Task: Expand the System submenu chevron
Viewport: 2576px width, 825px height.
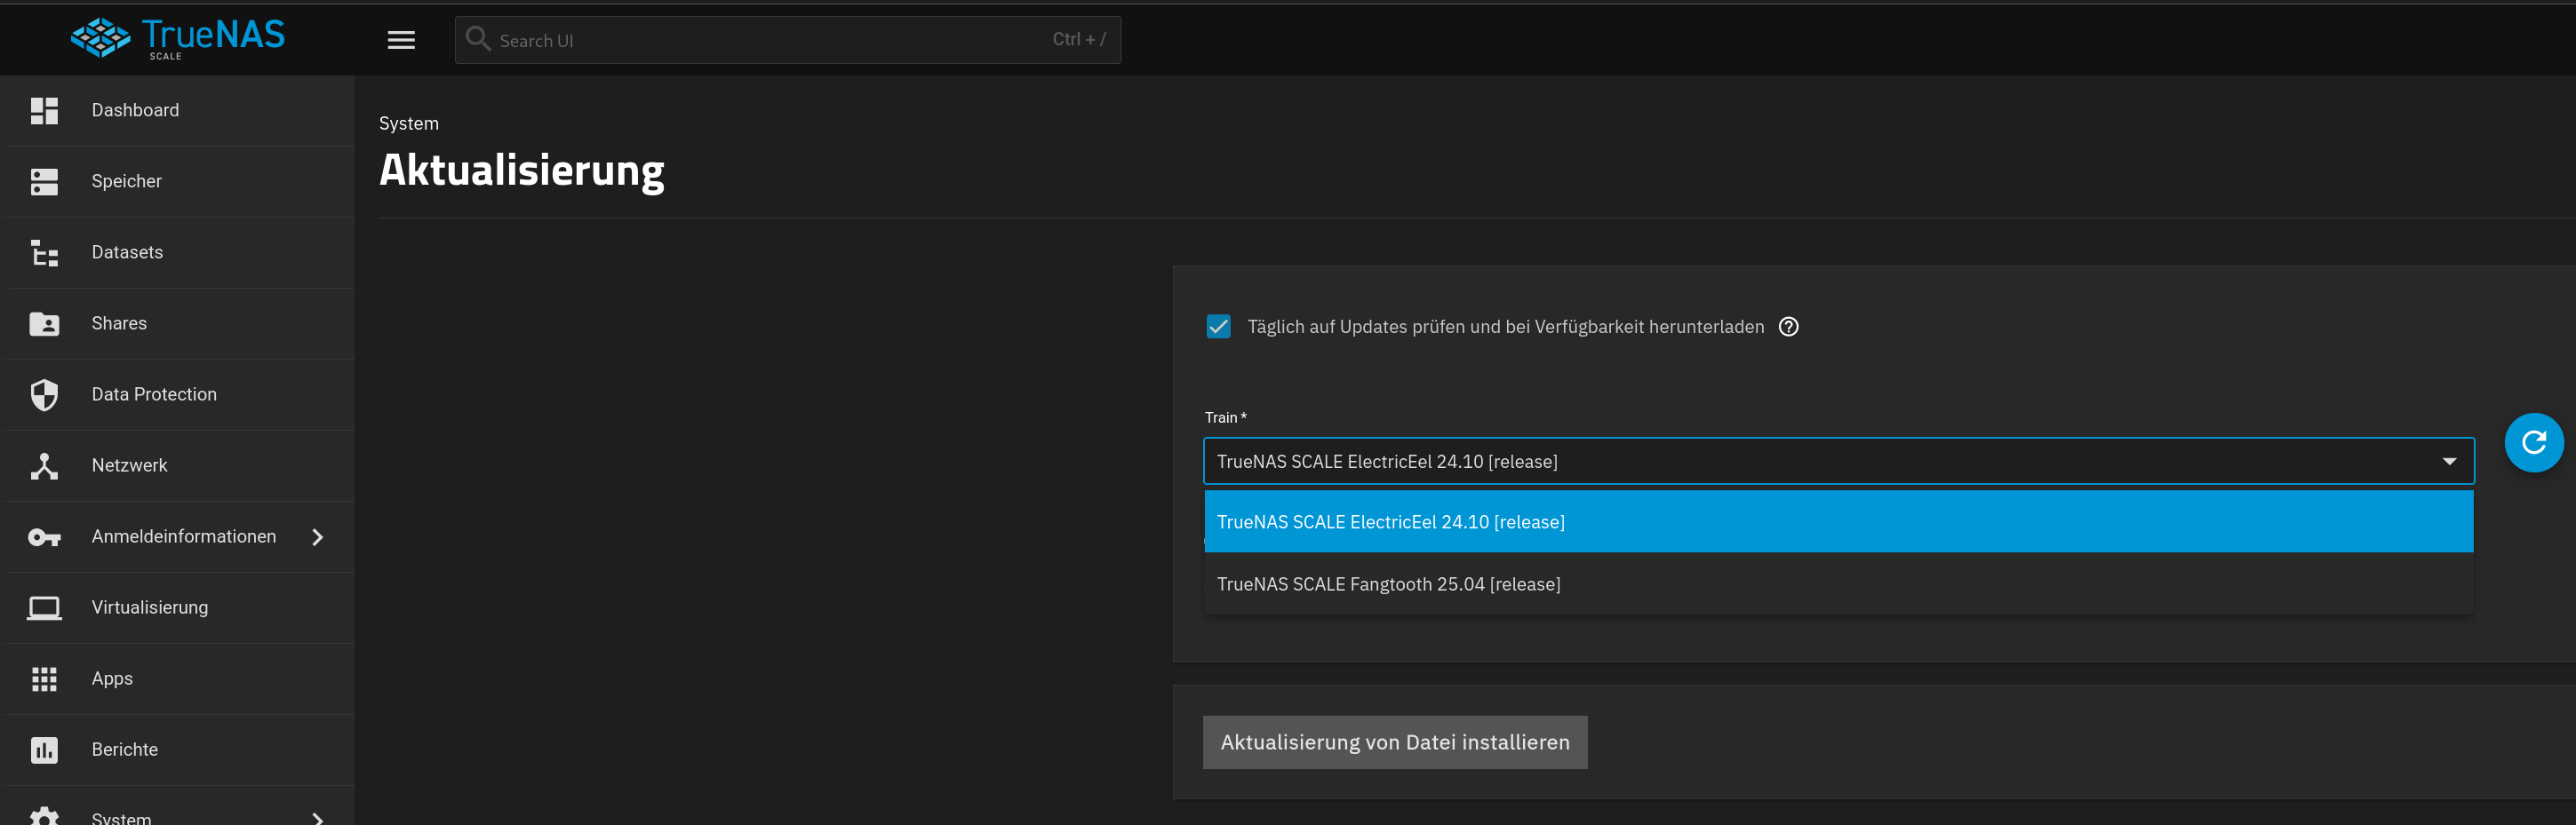Action: 318,818
